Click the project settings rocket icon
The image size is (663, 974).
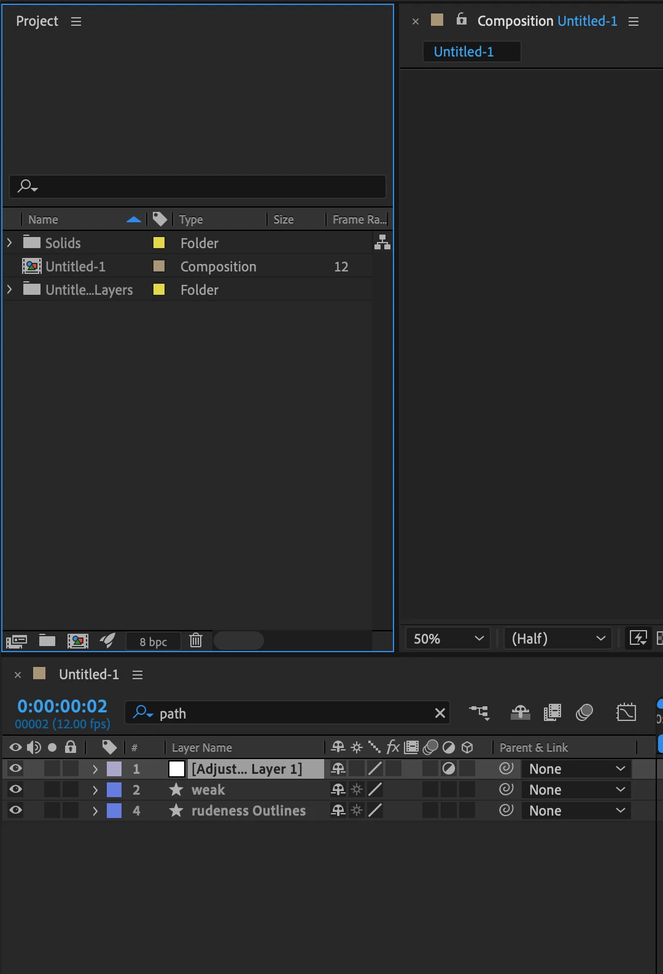tap(107, 641)
